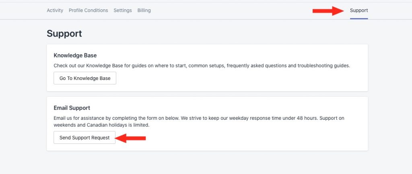Click the Email Support card heading
Image resolution: width=412 pixels, height=174 pixels.
tap(72, 108)
